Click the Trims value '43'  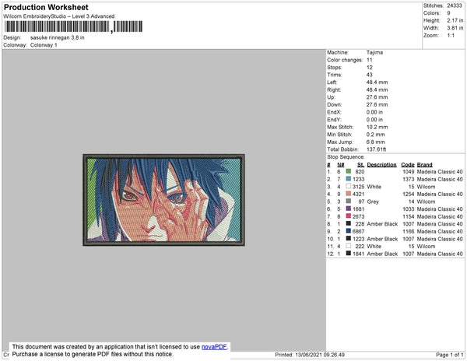click(x=369, y=75)
